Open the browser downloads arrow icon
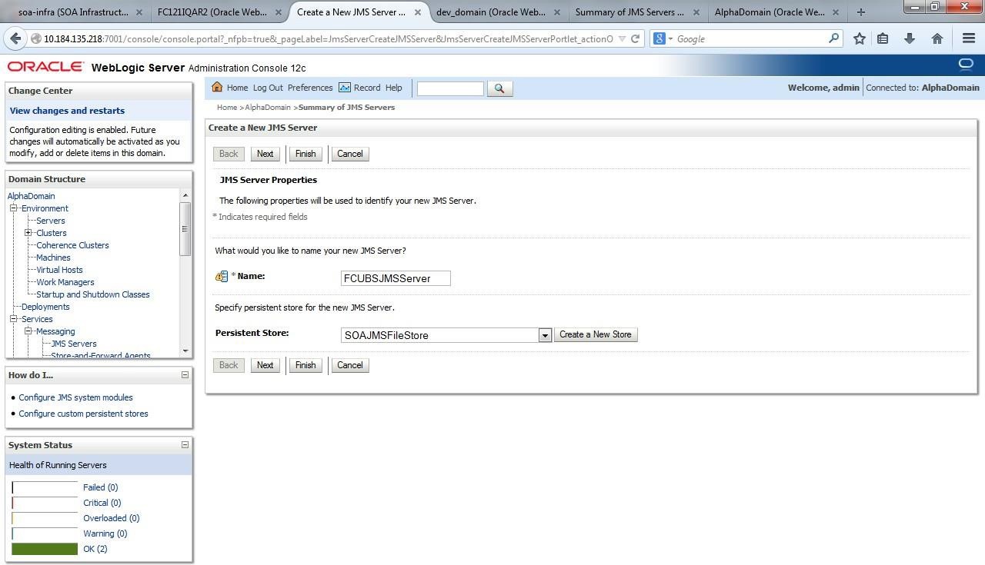 [x=910, y=38]
